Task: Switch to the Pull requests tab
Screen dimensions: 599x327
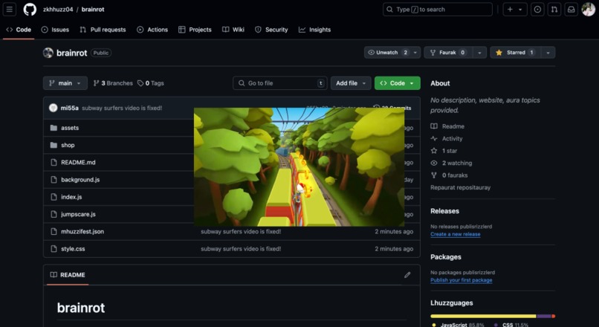Action: point(103,30)
